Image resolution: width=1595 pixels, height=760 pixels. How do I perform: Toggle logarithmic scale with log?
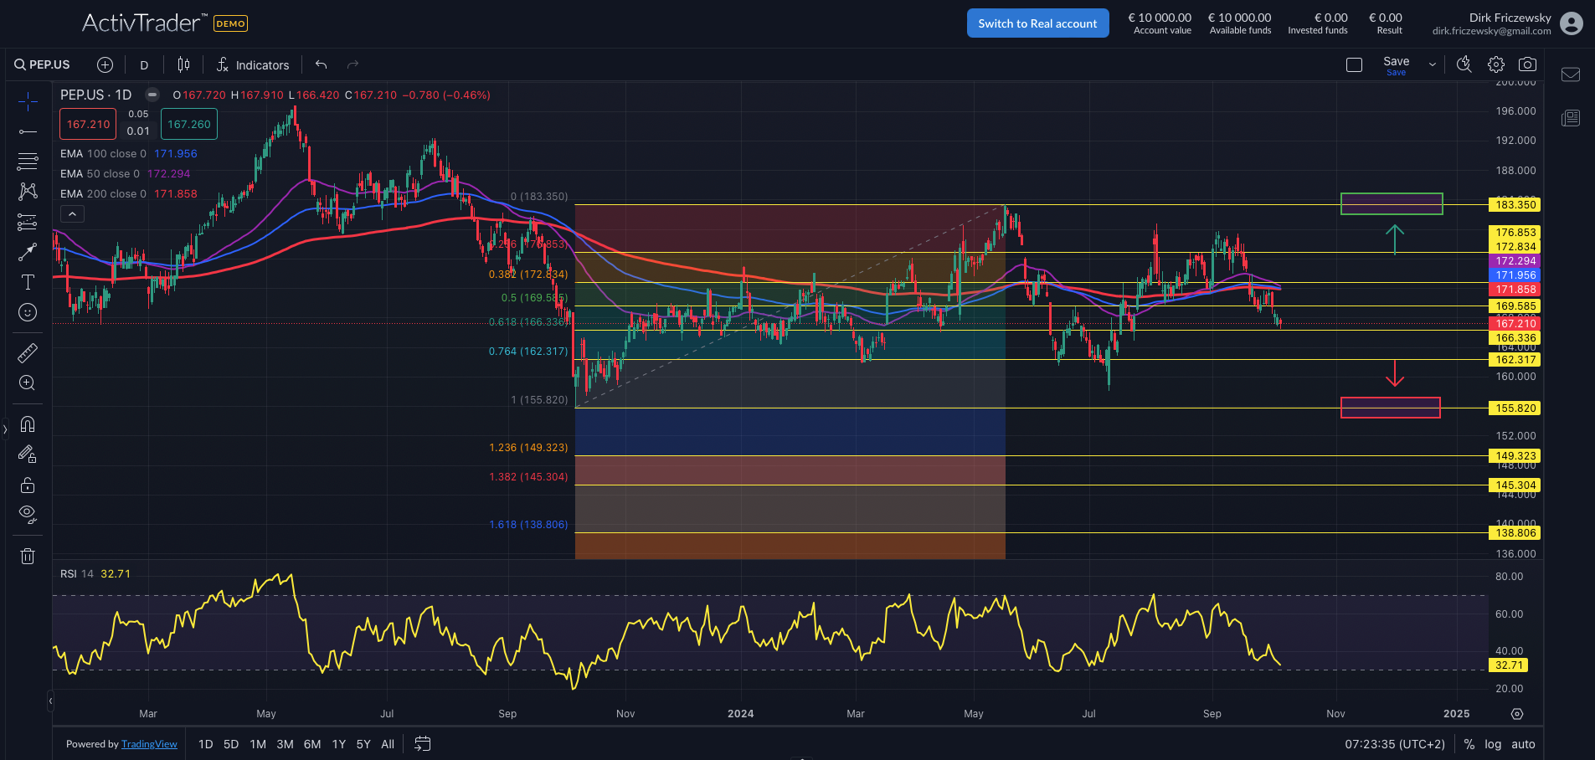click(x=1493, y=744)
